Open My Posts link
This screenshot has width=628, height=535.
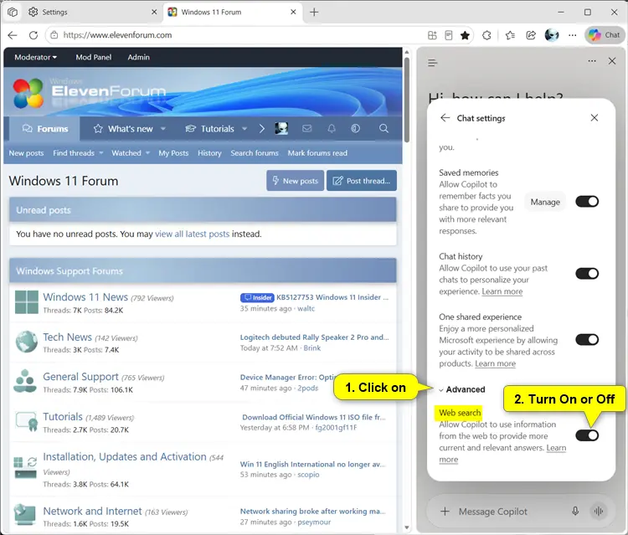[x=173, y=153]
